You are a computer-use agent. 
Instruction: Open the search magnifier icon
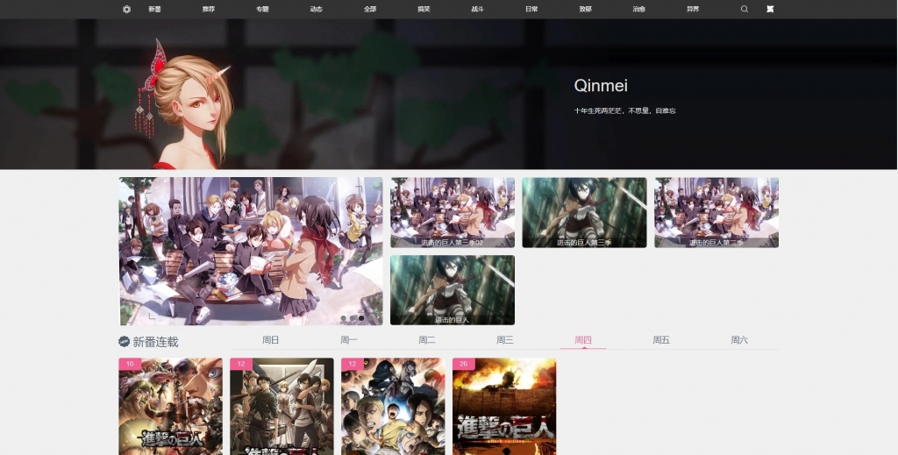point(745,9)
